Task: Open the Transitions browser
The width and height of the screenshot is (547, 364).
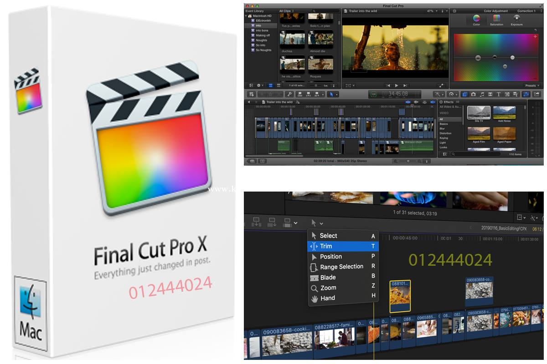Action: [x=490, y=94]
